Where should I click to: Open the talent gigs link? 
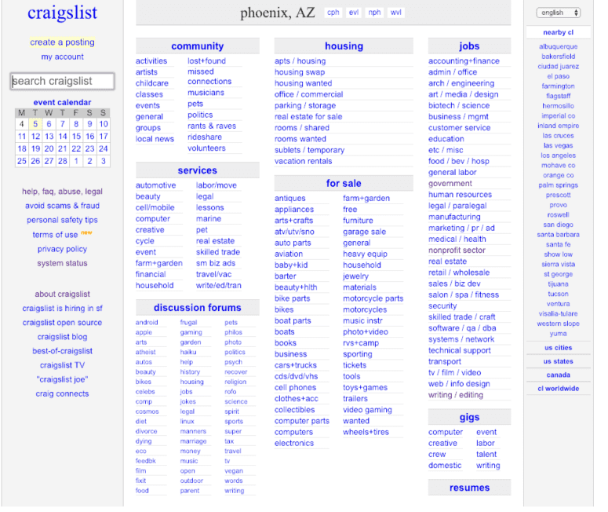coord(486,454)
